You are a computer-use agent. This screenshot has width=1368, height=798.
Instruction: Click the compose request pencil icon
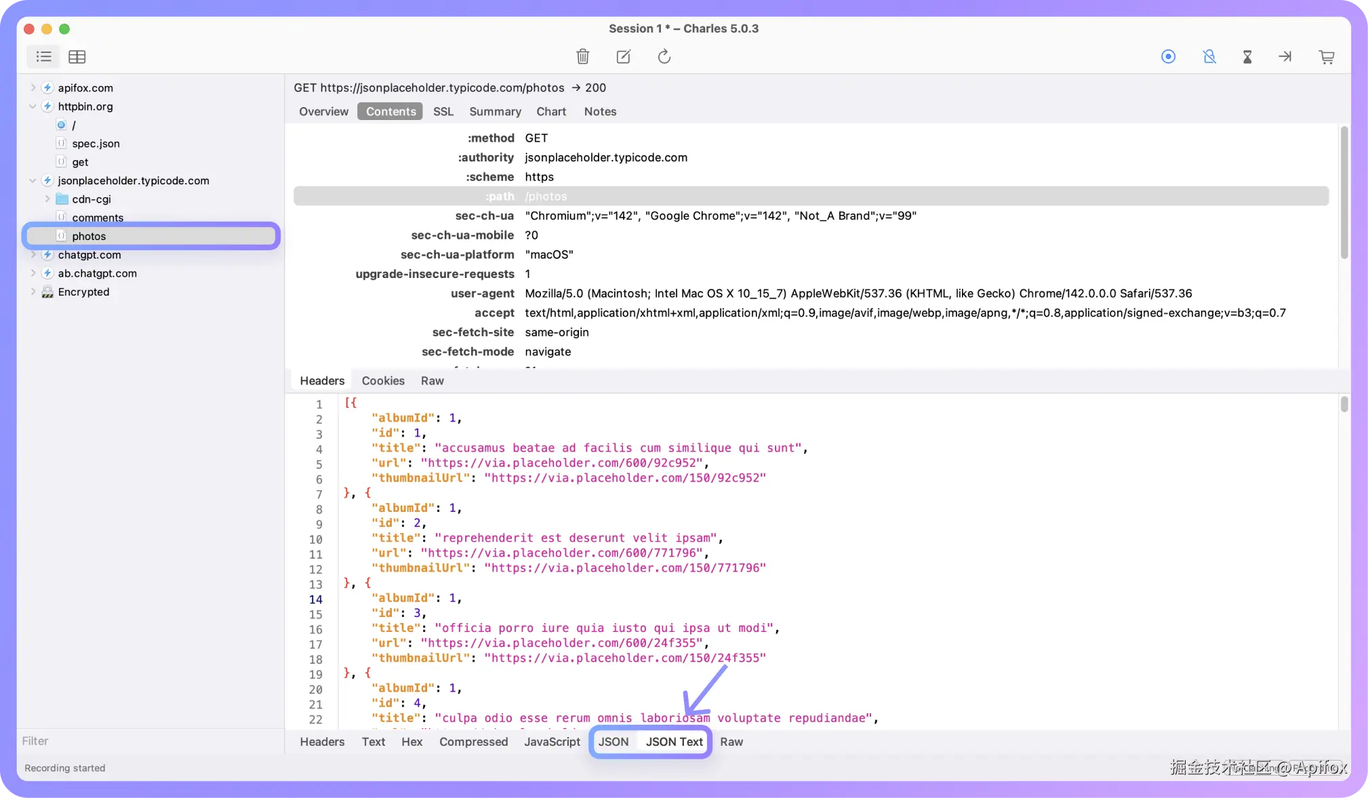(x=623, y=57)
